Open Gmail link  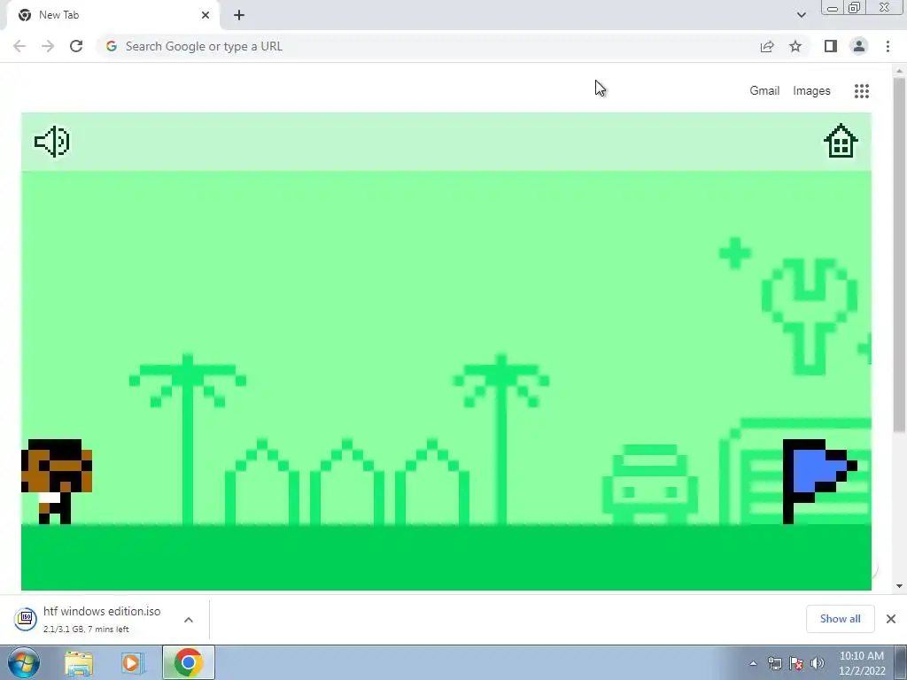pyautogui.click(x=764, y=91)
